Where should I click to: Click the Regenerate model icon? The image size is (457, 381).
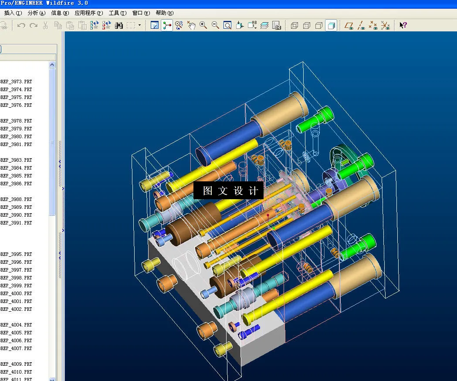coord(94,25)
